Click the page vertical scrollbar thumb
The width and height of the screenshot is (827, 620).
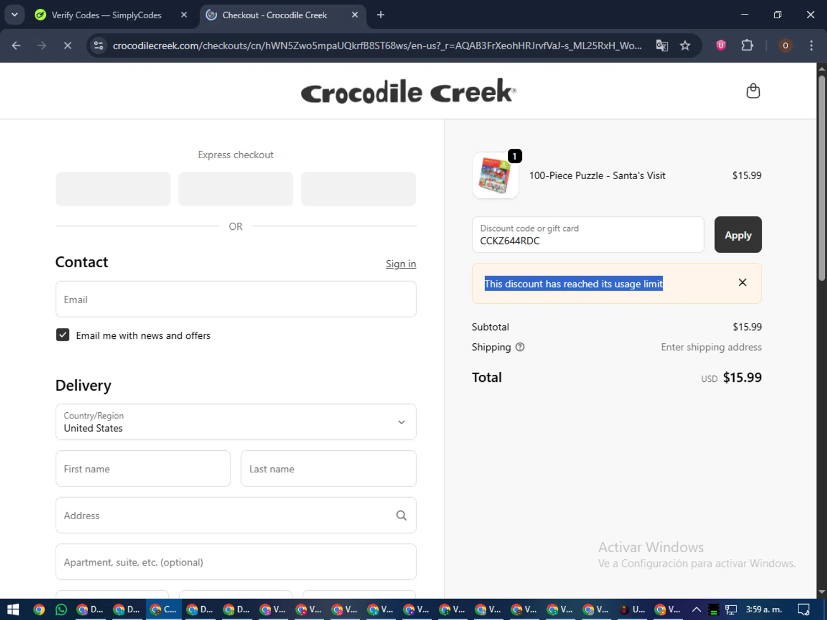click(x=821, y=177)
